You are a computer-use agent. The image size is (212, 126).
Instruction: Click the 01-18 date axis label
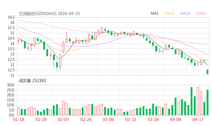pyautogui.click(x=19, y=119)
